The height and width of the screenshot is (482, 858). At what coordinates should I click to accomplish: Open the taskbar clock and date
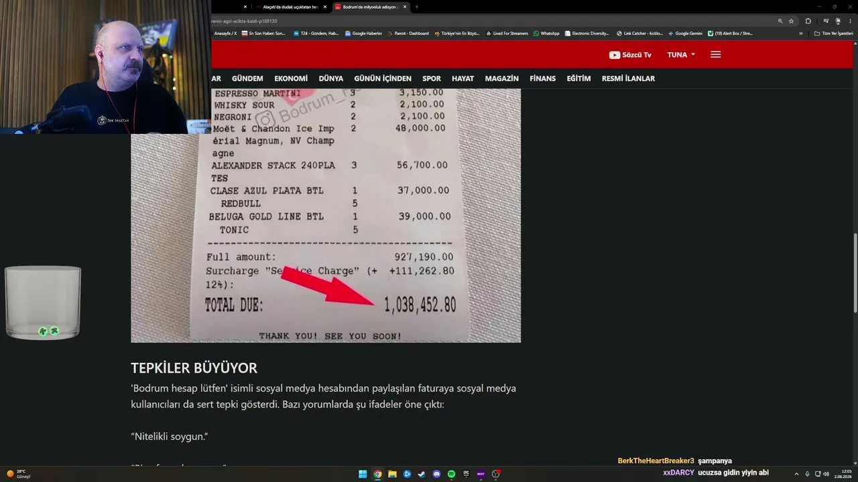tap(843, 474)
